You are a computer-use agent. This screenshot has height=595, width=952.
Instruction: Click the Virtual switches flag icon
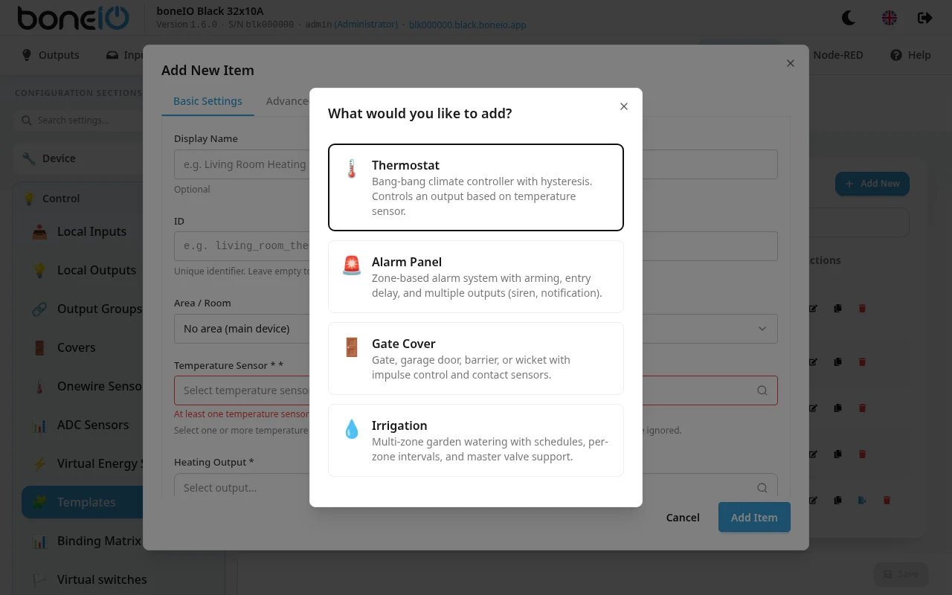pyautogui.click(x=40, y=579)
